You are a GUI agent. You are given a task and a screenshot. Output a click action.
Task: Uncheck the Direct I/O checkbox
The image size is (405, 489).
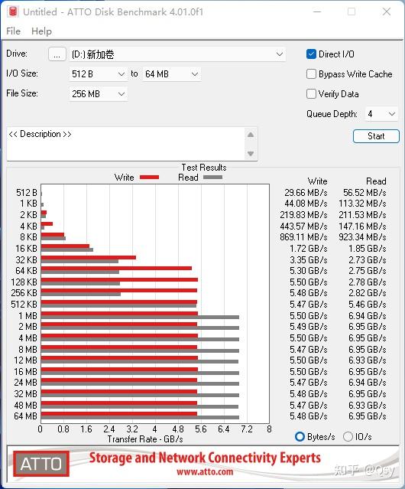[x=311, y=54]
